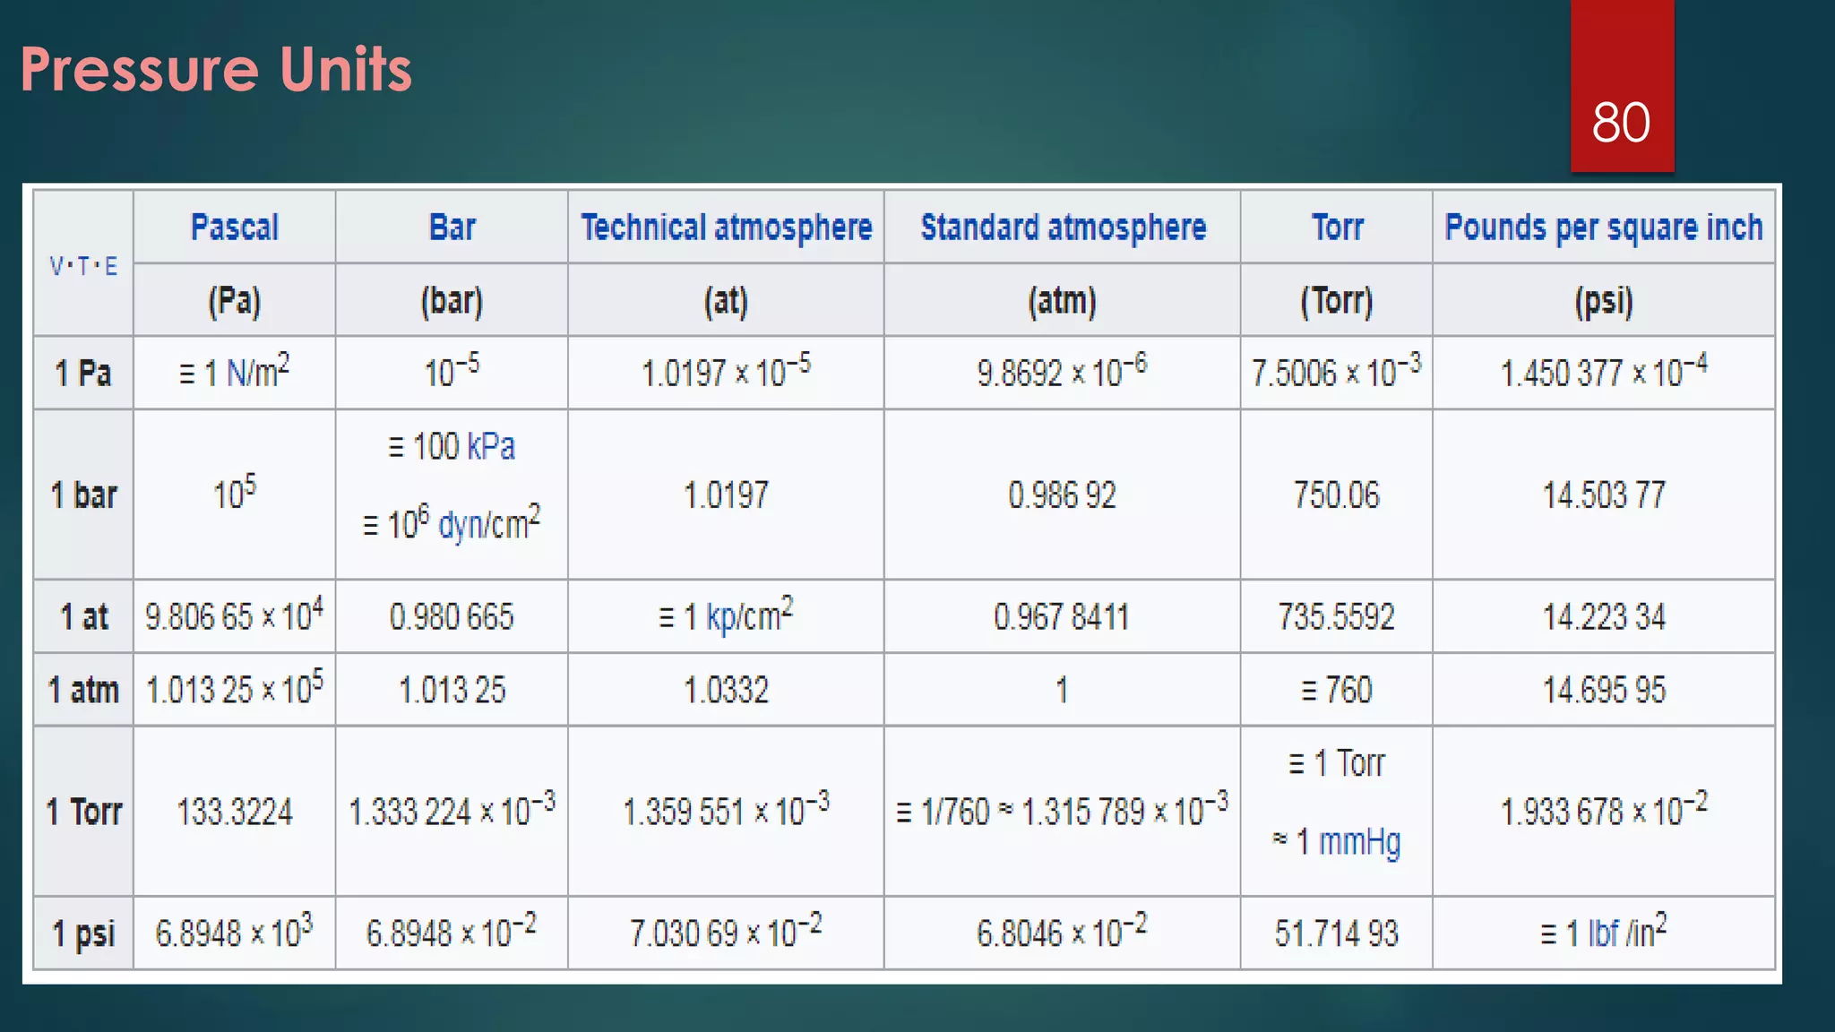The image size is (1835, 1032).
Task: Open the kp/cm² link in at row
Action: (x=750, y=615)
